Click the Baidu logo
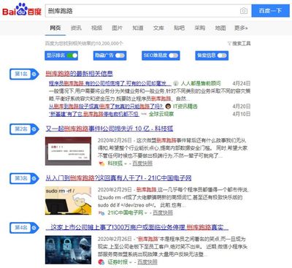 click(x=22, y=10)
